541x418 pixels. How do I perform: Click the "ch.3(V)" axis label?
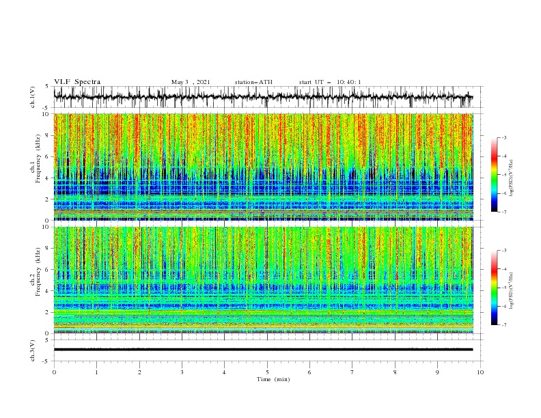[33, 350]
